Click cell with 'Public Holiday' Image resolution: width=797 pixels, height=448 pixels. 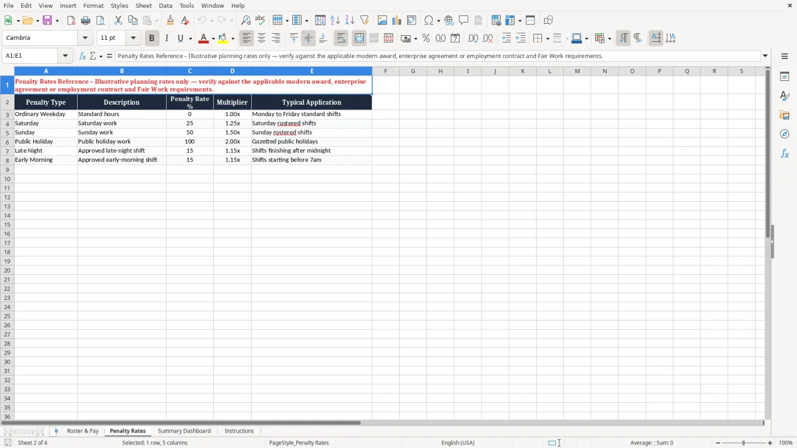click(46, 141)
